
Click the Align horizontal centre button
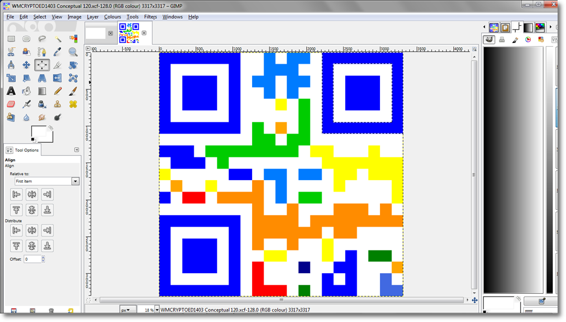(32, 194)
